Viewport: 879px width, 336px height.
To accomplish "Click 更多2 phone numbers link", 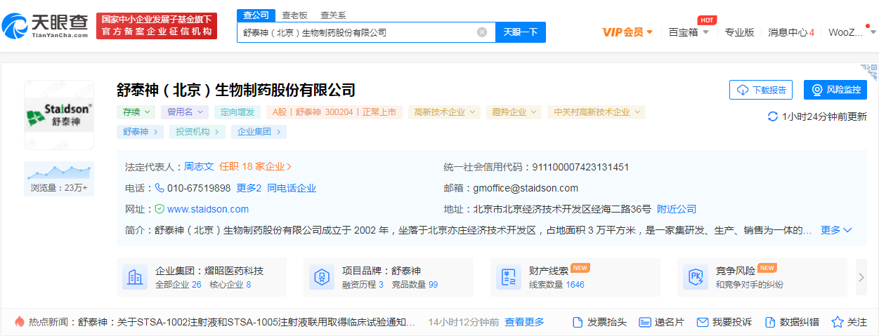I will pos(249,188).
